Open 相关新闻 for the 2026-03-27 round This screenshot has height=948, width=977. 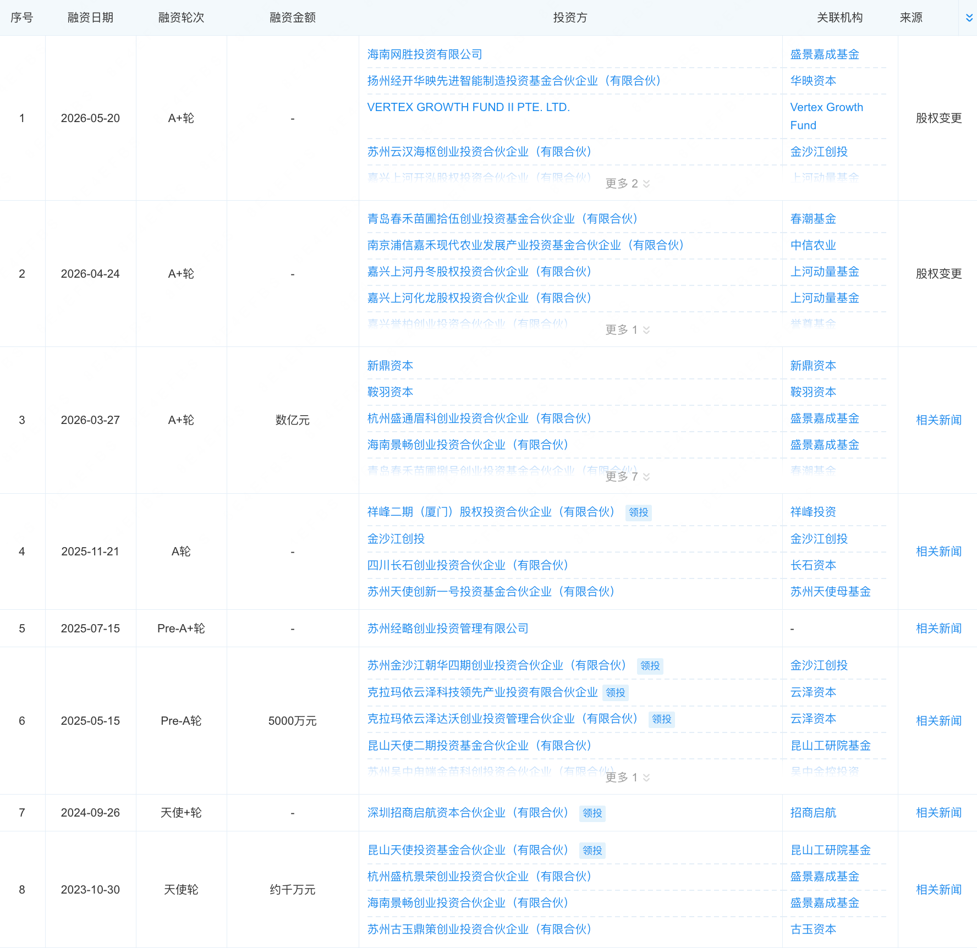point(938,420)
